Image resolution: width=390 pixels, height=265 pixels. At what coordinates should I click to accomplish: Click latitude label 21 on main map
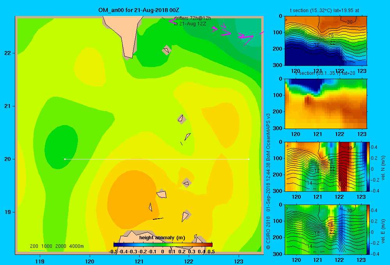8,106
